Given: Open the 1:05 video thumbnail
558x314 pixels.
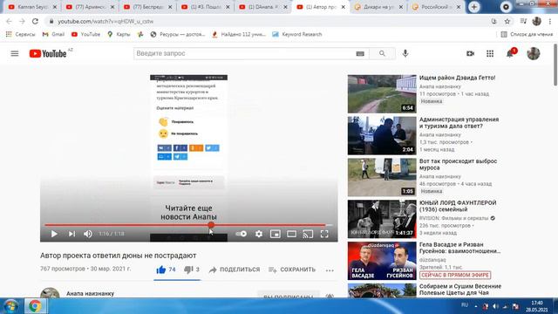Looking at the screenshot, I should click(382, 177).
